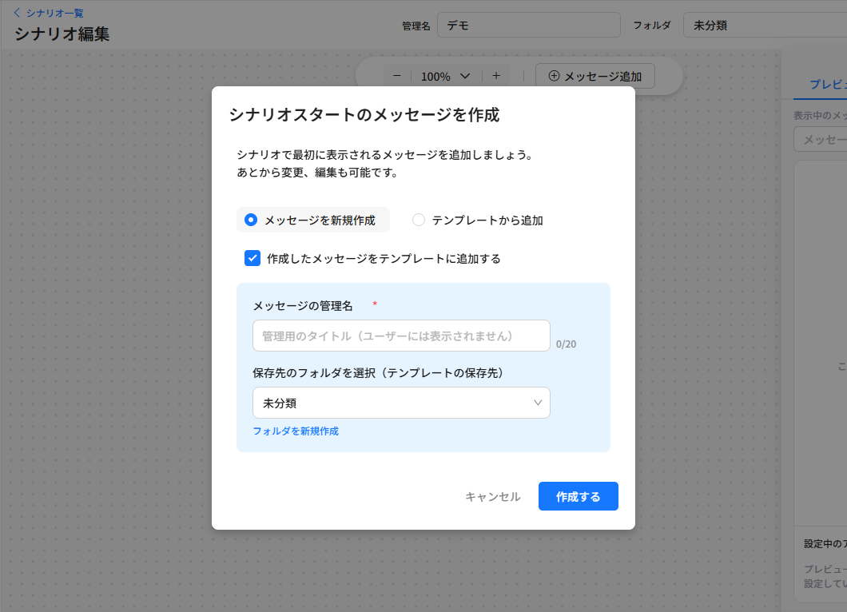847x612 pixels.
Task: Click the back chevron beside シナリオ一覧
Action: coord(18,13)
